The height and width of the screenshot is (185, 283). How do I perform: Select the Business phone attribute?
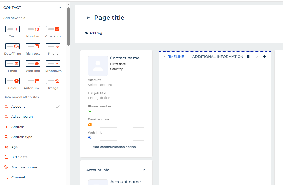(24, 167)
